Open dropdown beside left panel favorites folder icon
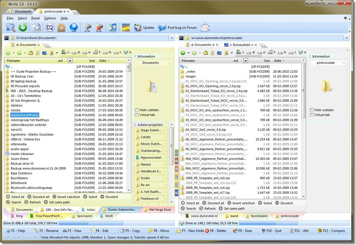Viewport: 356px width, 245px height. tap(57, 53)
